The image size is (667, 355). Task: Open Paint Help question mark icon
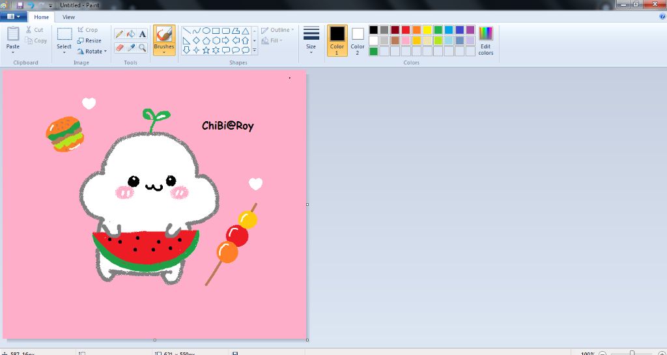click(x=662, y=16)
